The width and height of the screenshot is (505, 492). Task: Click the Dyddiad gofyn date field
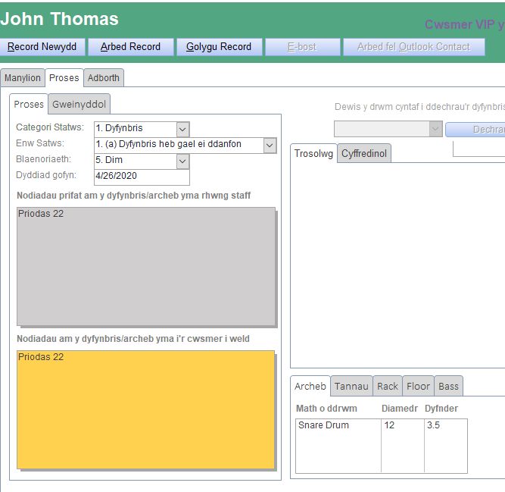(x=141, y=177)
